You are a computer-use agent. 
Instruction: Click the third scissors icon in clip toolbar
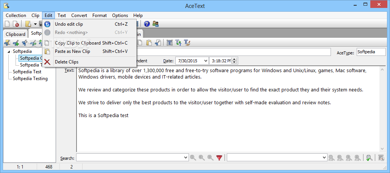coord(24,43)
